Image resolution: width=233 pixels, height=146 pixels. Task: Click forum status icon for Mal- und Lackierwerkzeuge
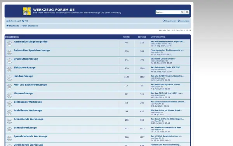(x=9, y=87)
